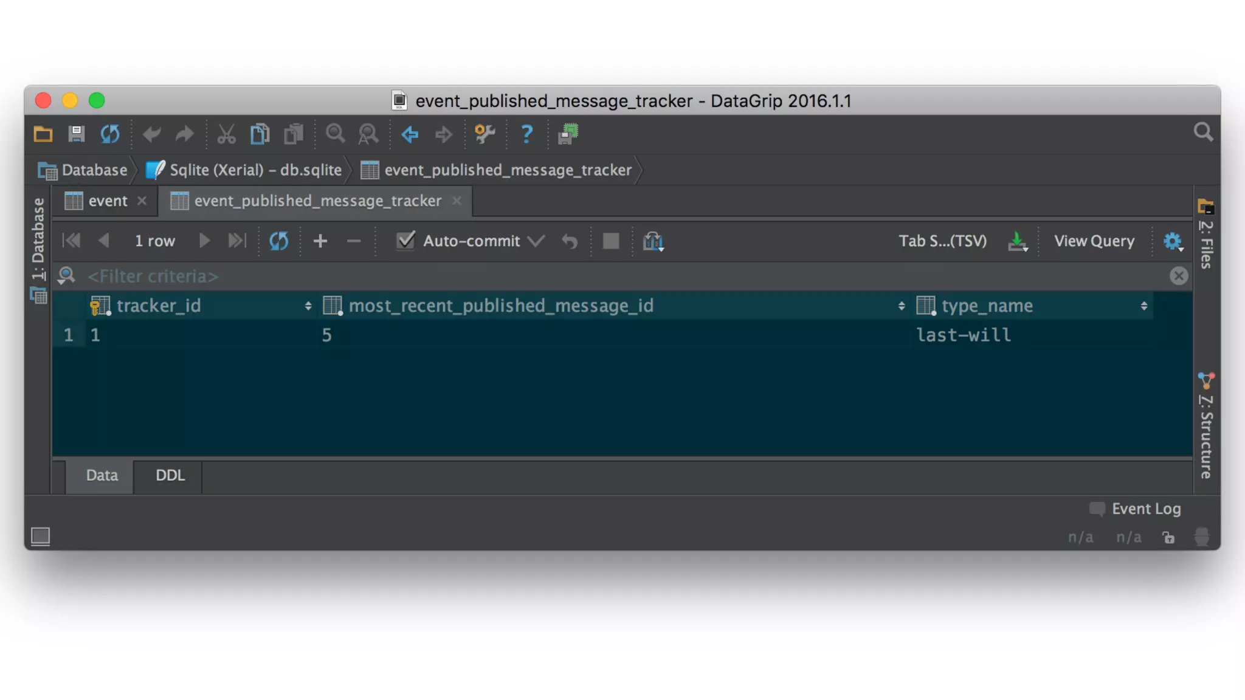
Task: Toggle tool window quick access button
Action: tap(41, 536)
